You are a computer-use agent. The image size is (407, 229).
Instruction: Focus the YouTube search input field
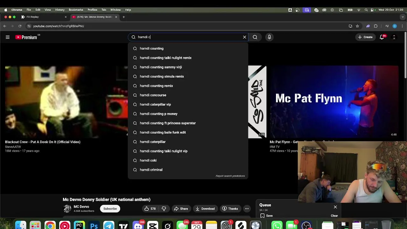click(188, 37)
